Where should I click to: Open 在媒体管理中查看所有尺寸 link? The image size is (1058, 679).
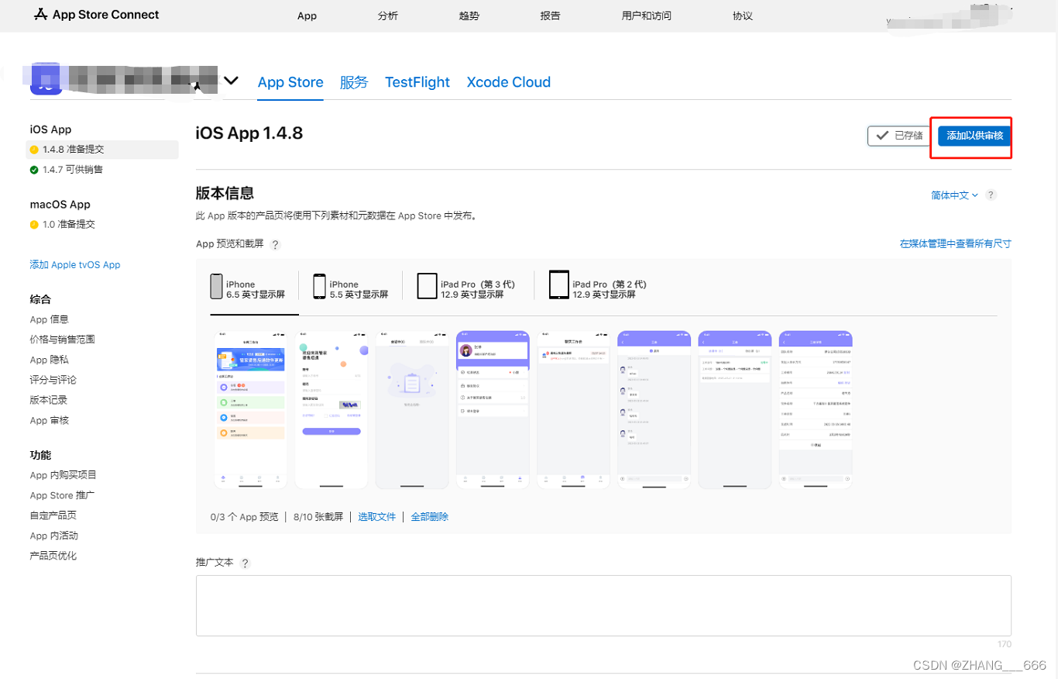point(955,243)
